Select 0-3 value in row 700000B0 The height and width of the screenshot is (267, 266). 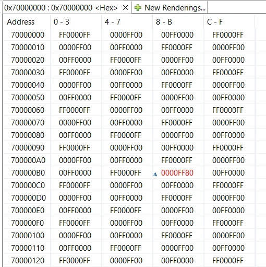click(x=75, y=173)
